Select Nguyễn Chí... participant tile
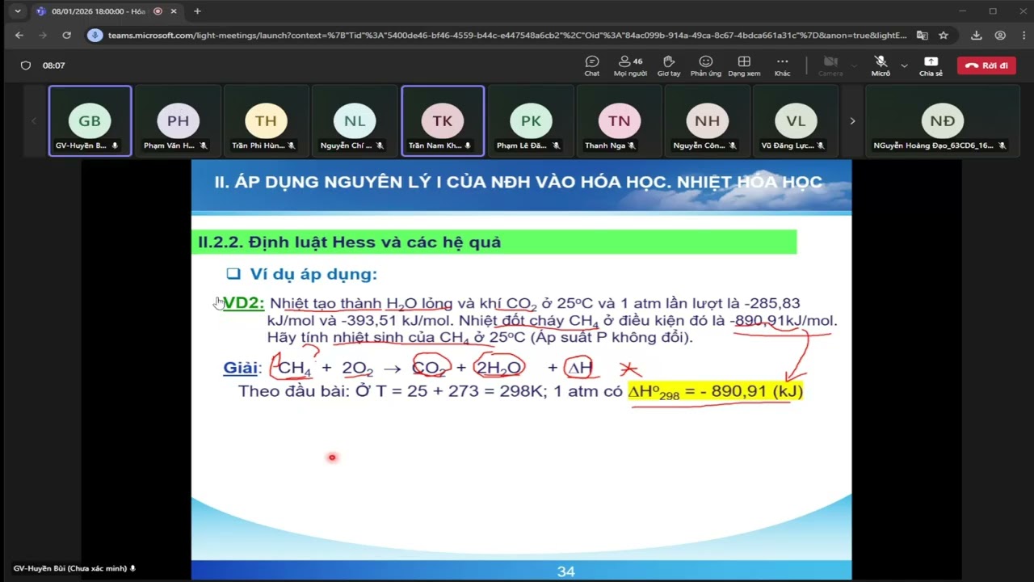1034x582 pixels. [x=355, y=120]
